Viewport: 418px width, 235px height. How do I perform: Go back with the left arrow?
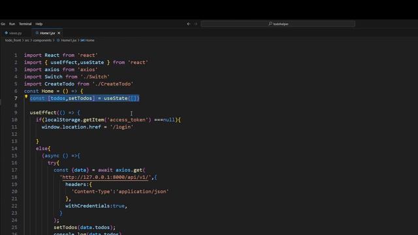[189, 24]
